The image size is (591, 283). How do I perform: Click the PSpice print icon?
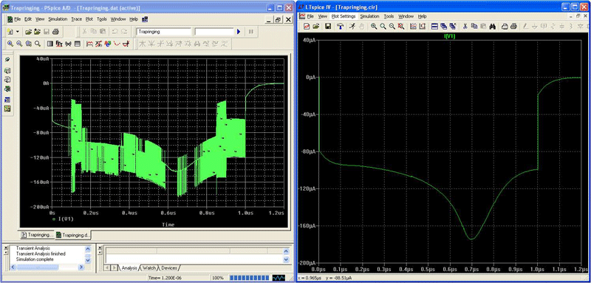pos(55,32)
